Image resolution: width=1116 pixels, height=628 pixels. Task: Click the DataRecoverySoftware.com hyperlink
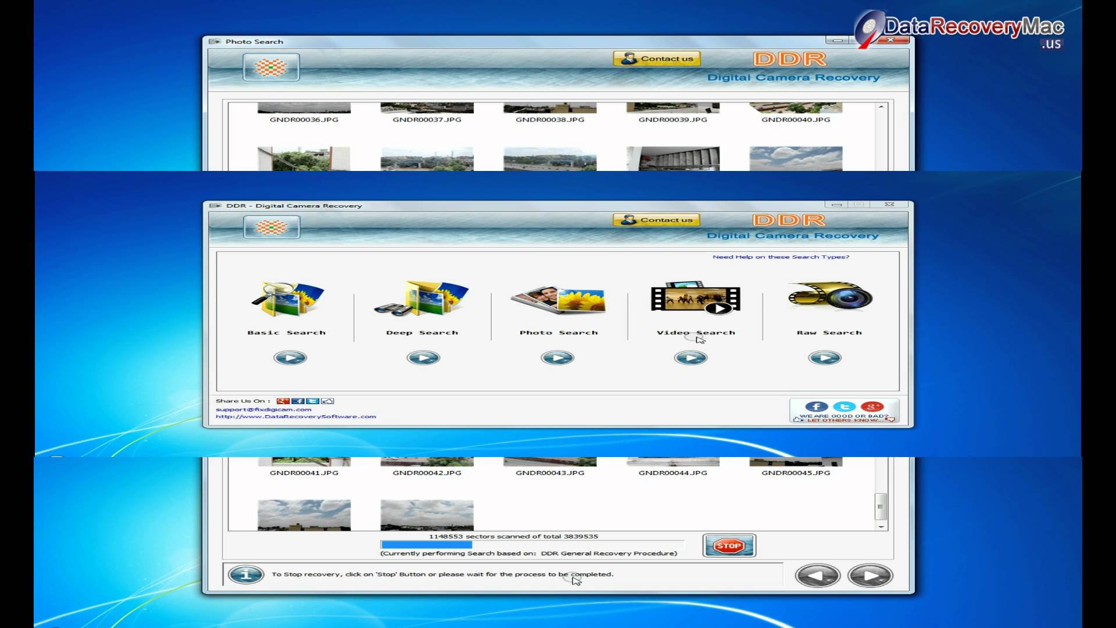click(295, 416)
